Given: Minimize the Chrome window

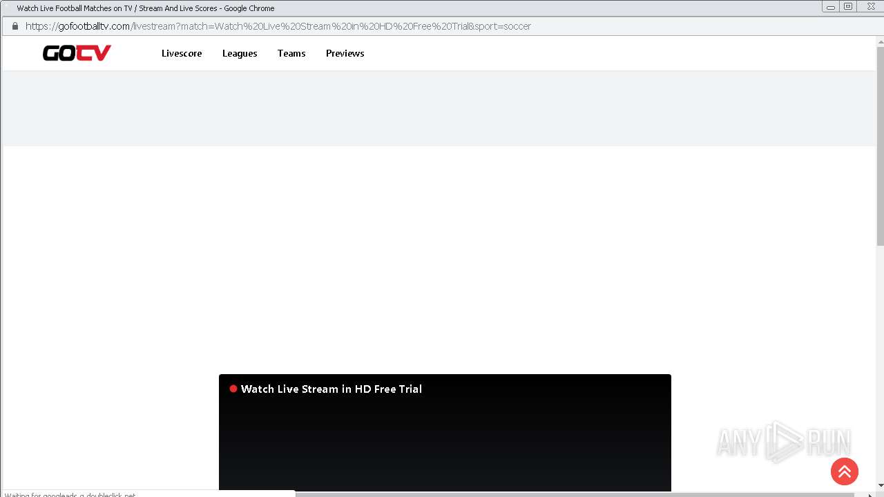Looking at the screenshot, I should (x=831, y=7).
